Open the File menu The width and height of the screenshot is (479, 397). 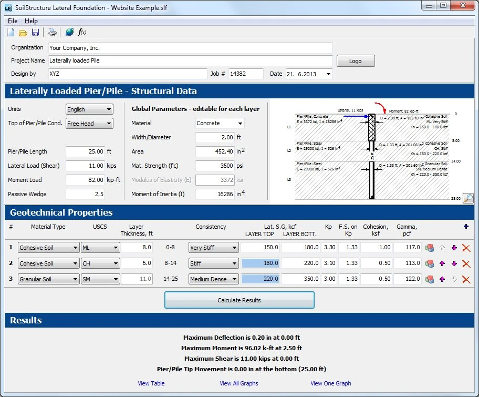pos(13,21)
